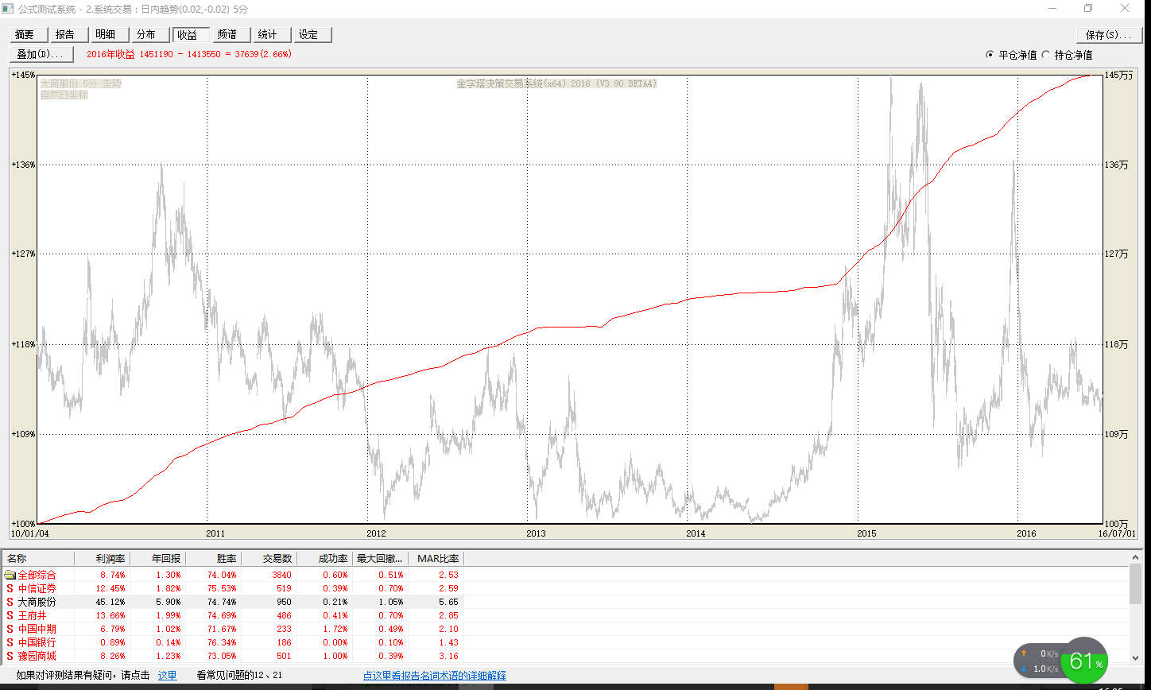Click the S icon next to 中信证券
Viewport: 1151px width, 690px height.
click(10, 588)
